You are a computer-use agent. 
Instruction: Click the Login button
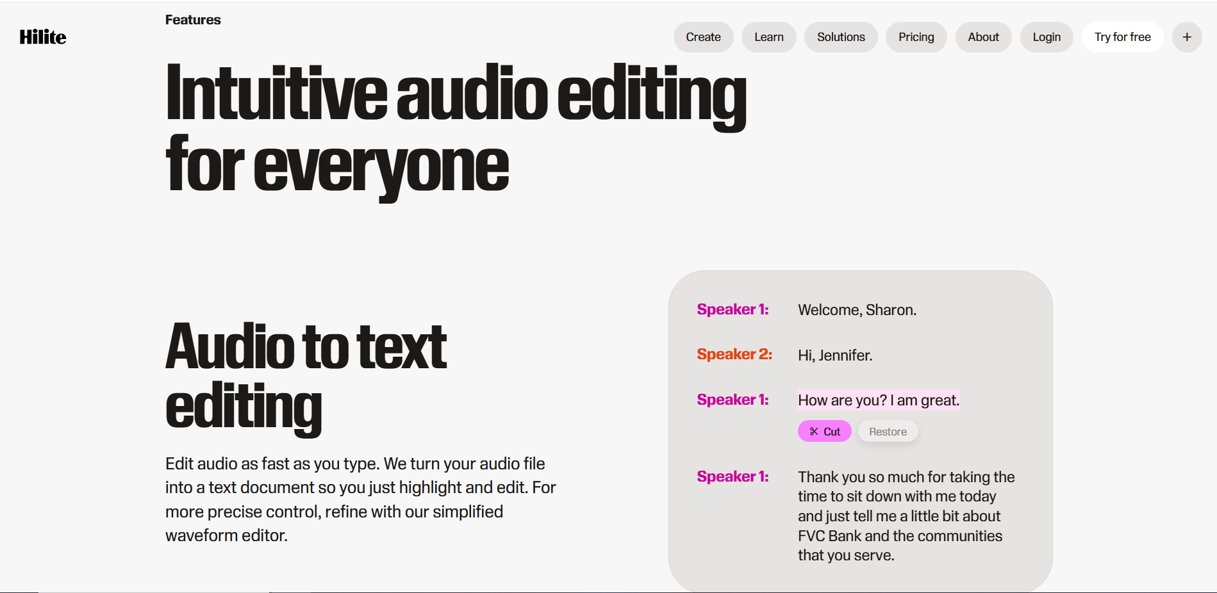tap(1047, 37)
